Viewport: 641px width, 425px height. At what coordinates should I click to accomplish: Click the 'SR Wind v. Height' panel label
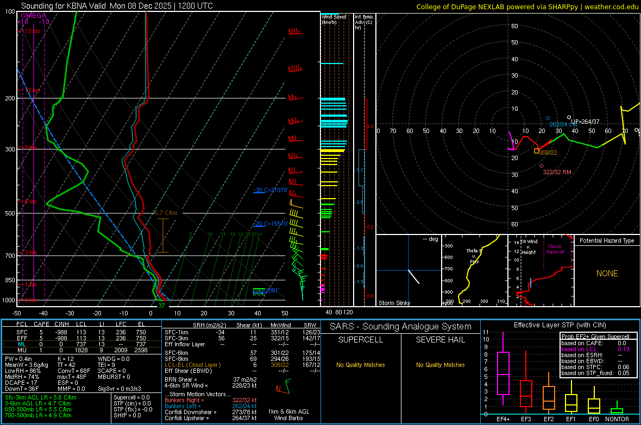[x=529, y=247]
